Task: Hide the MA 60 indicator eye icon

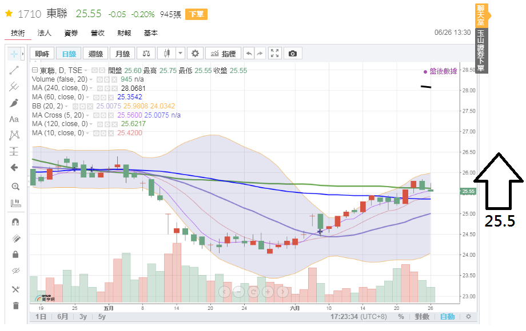Action: coord(96,98)
